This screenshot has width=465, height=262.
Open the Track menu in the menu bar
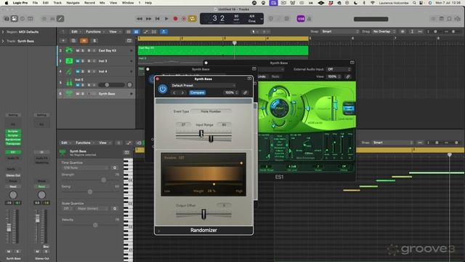[57, 3]
